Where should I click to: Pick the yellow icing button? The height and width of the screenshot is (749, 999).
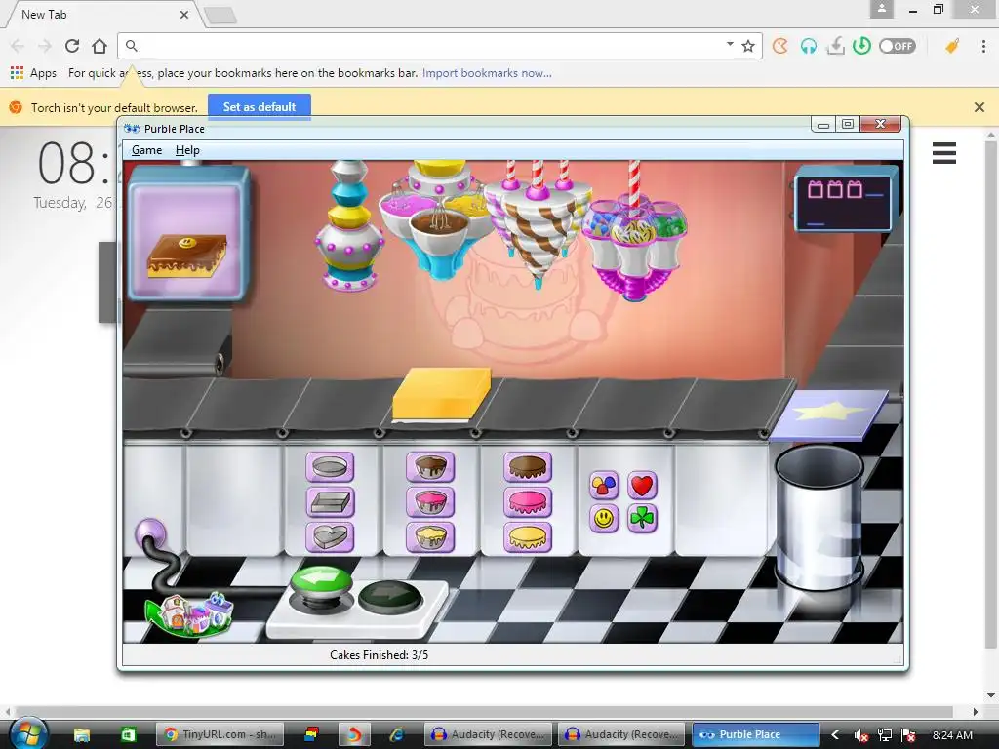[528, 537]
